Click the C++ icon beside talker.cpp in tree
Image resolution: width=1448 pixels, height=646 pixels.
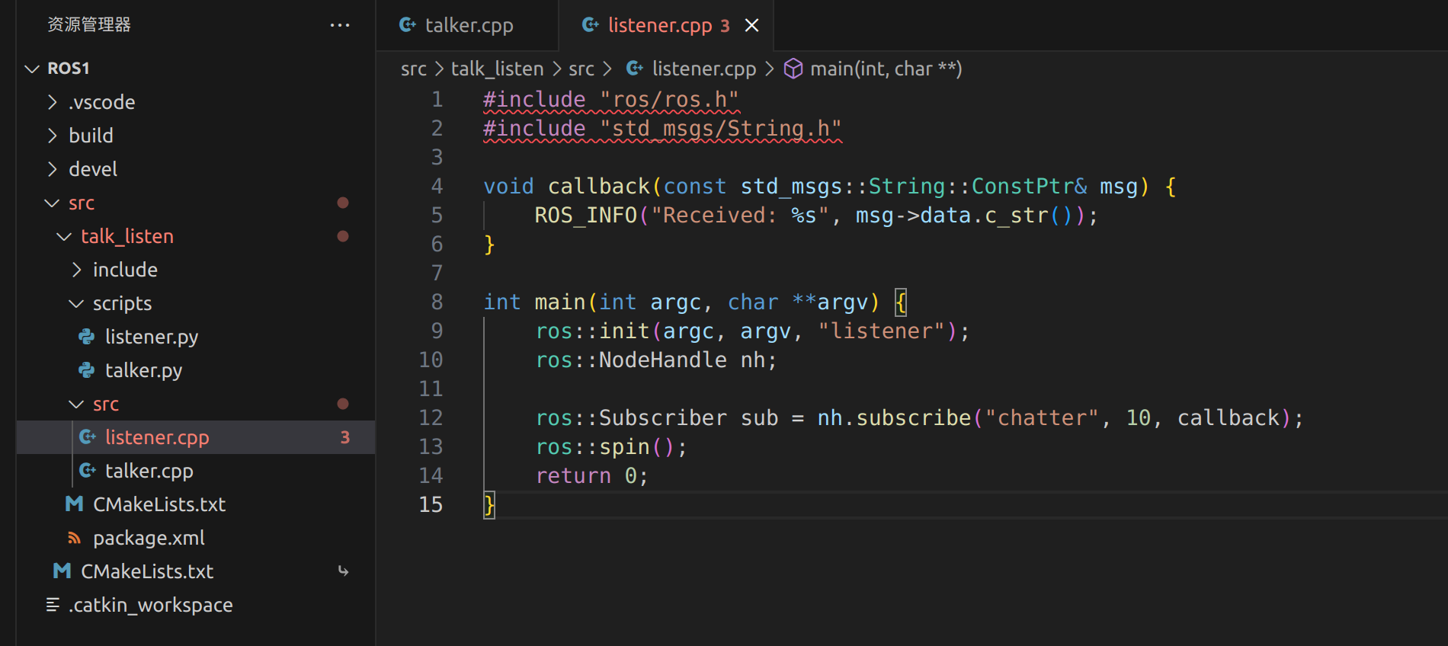click(x=88, y=471)
